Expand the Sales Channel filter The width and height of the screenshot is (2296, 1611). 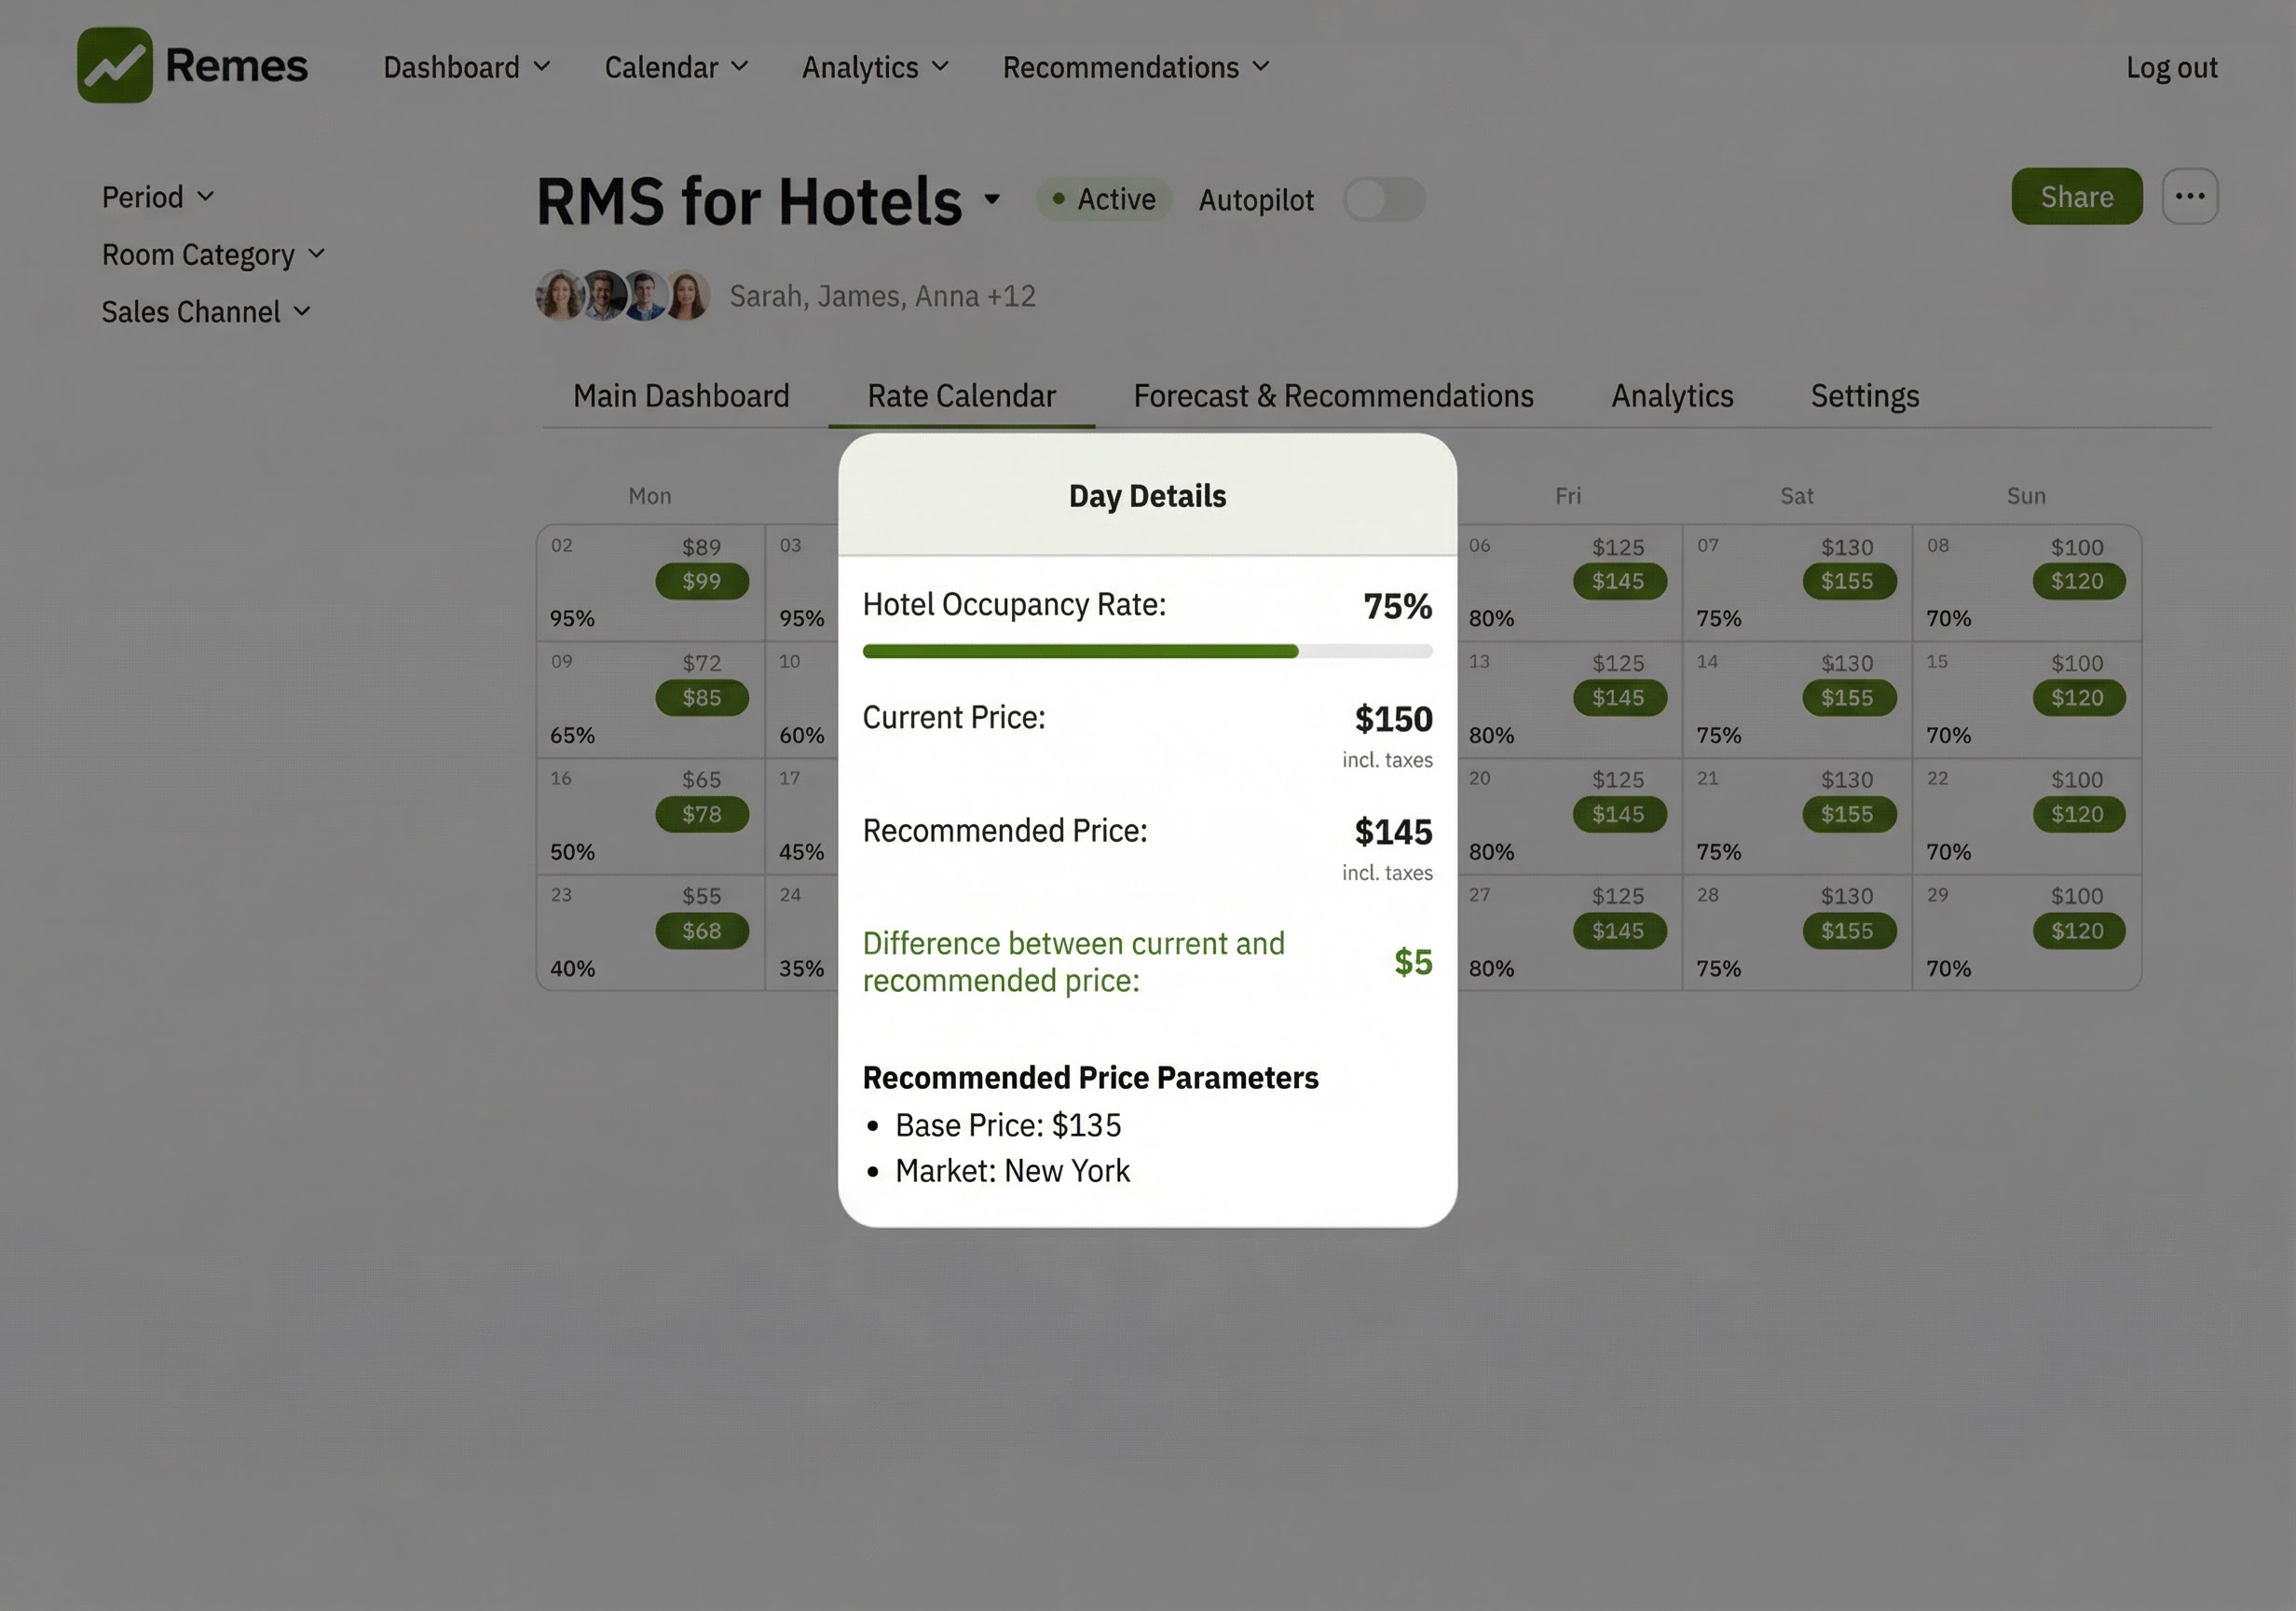click(x=206, y=312)
